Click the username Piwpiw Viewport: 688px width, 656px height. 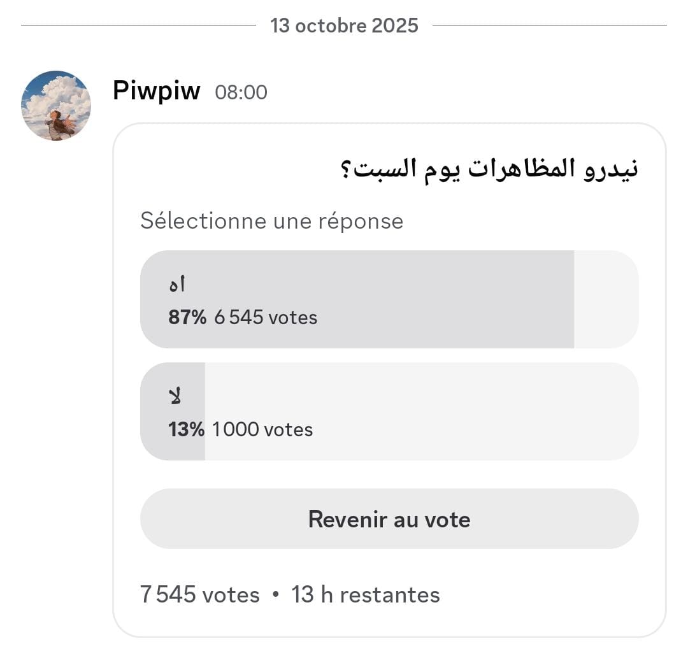(156, 91)
